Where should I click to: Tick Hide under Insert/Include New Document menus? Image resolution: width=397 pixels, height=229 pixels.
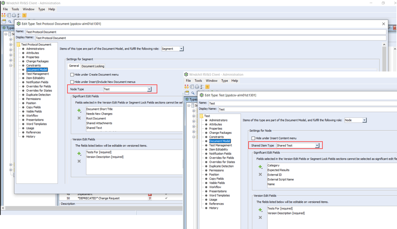click(x=72, y=82)
